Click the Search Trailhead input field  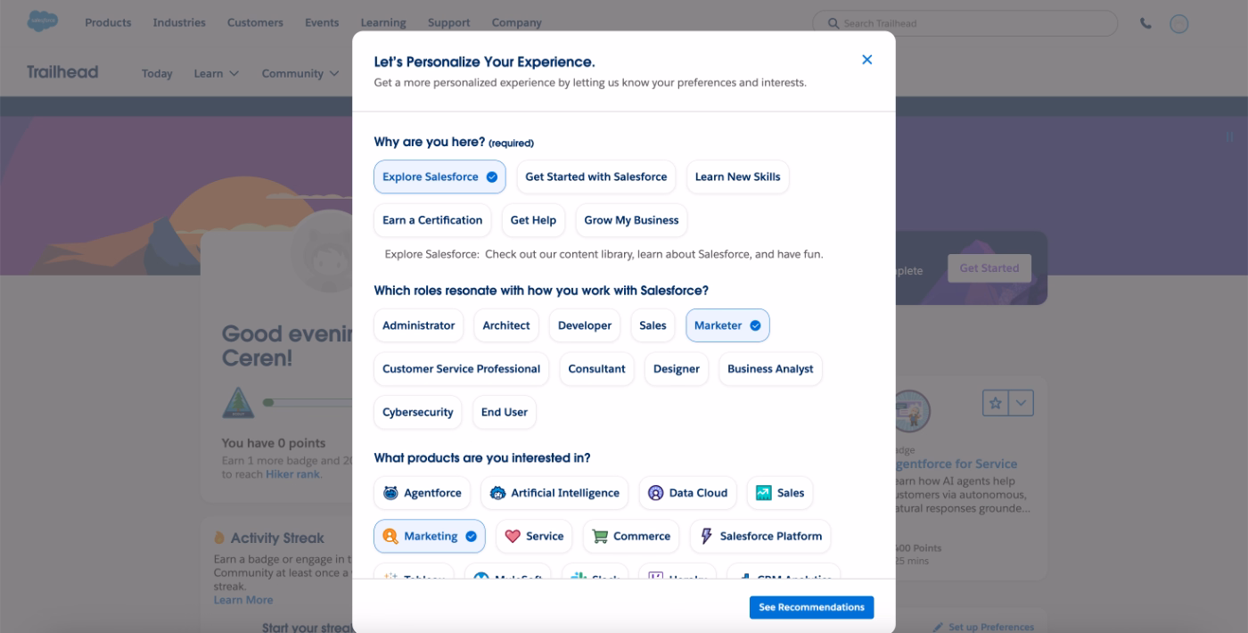pyautogui.click(x=965, y=23)
